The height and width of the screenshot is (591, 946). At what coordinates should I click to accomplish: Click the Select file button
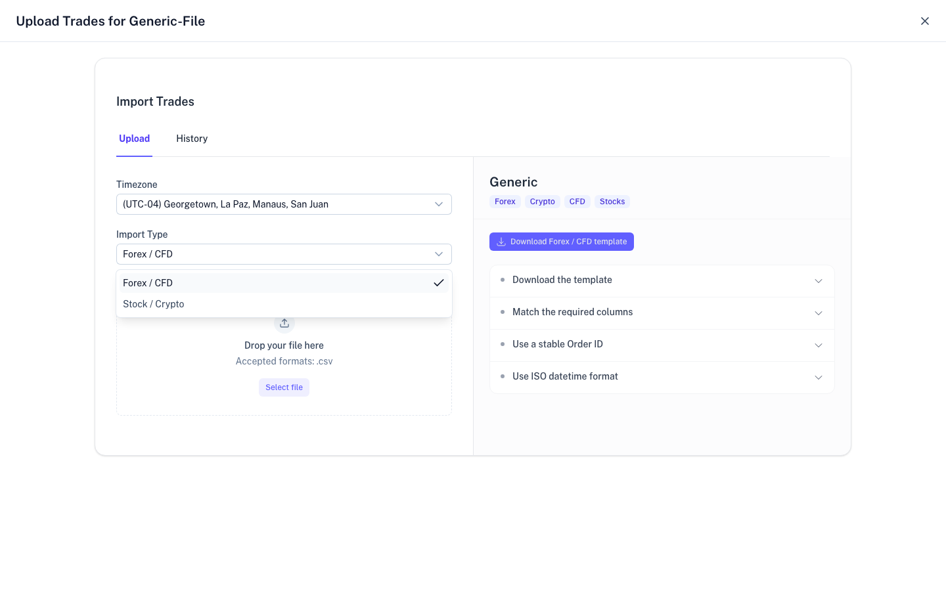pyautogui.click(x=284, y=387)
